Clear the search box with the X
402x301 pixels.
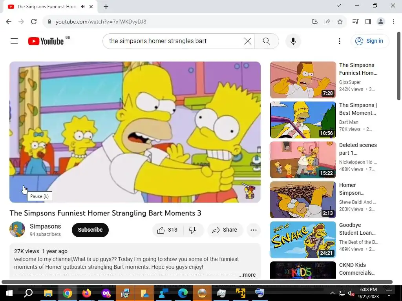tap(247, 41)
